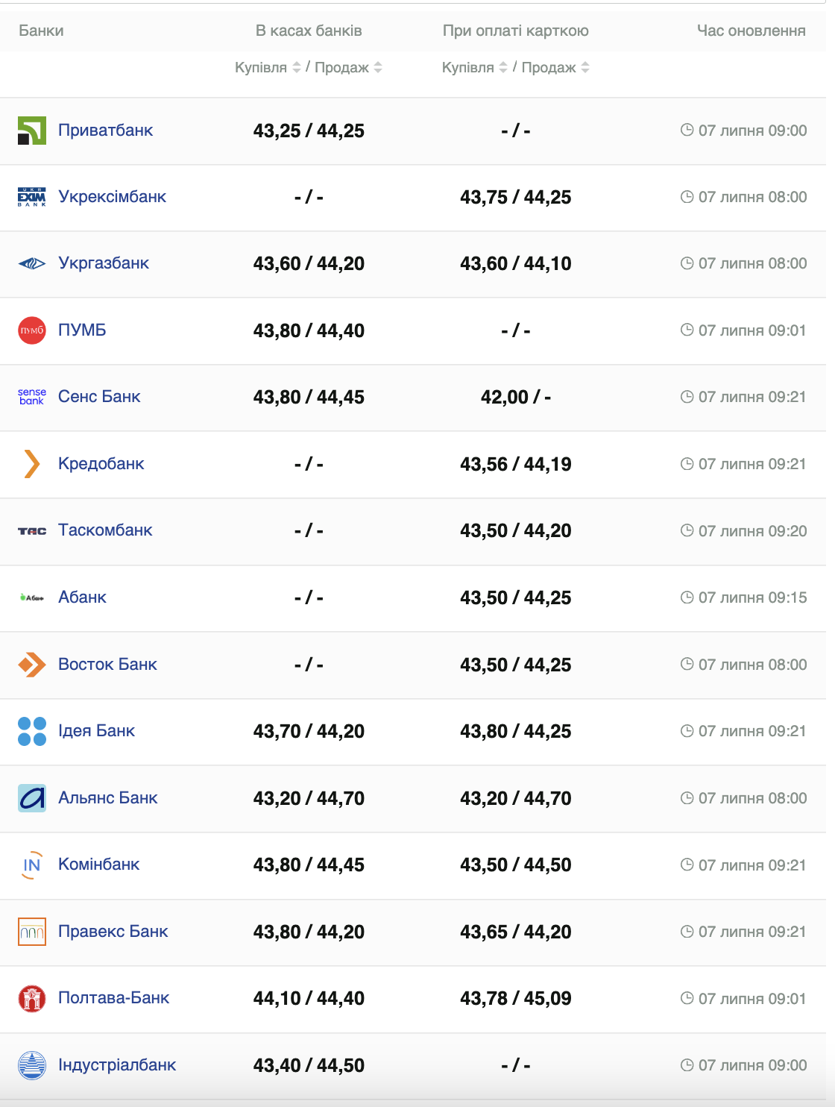Open the Правекс Банк link

click(113, 932)
